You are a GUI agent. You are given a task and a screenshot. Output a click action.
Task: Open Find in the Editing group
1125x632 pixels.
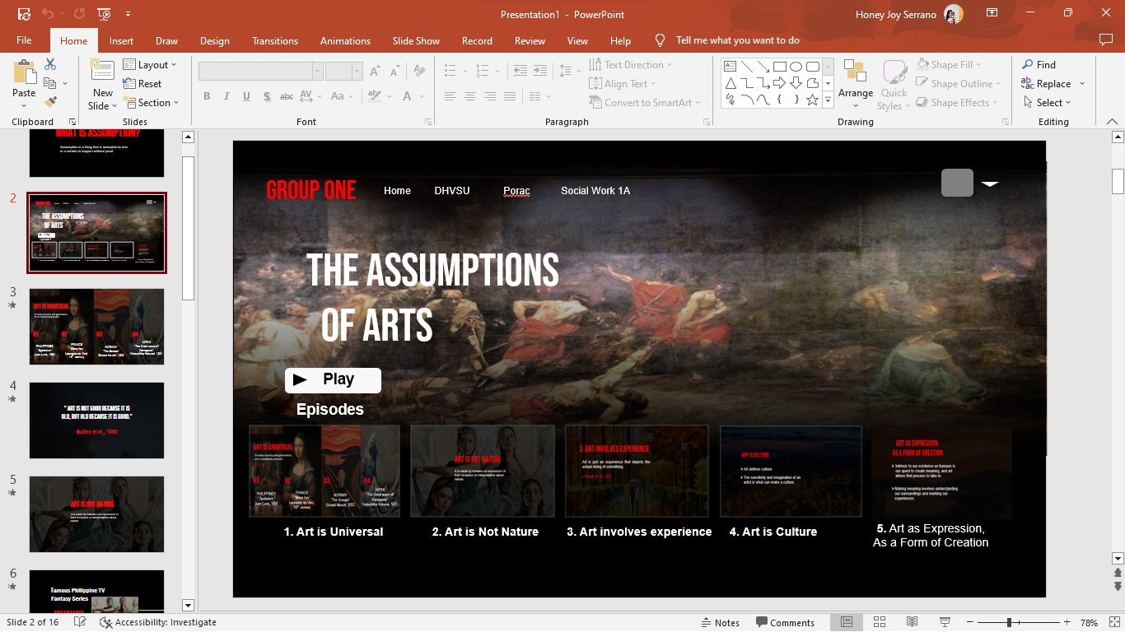pos(1039,64)
